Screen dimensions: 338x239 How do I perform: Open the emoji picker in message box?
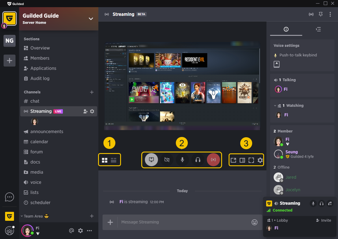[x=254, y=222]
